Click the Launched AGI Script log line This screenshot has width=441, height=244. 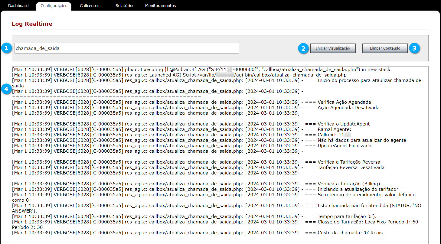179,75
